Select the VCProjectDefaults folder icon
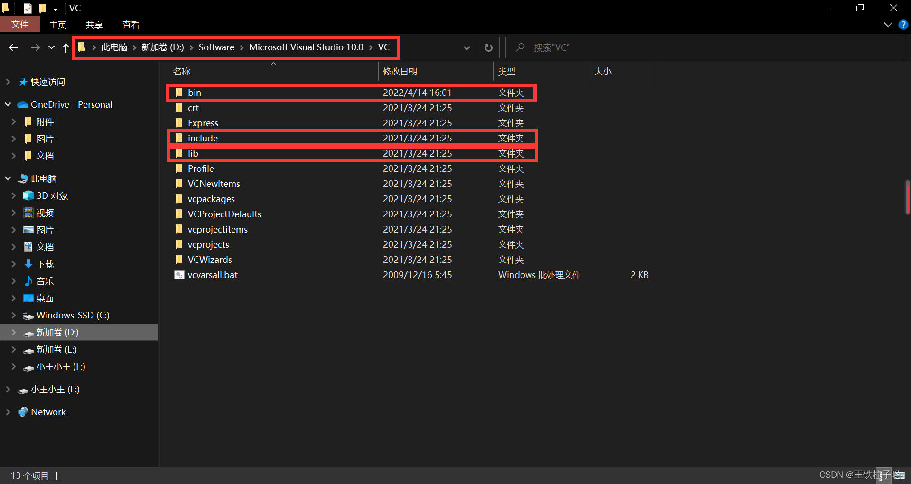Viewport: 911px width, 484px height. point(179,214)
